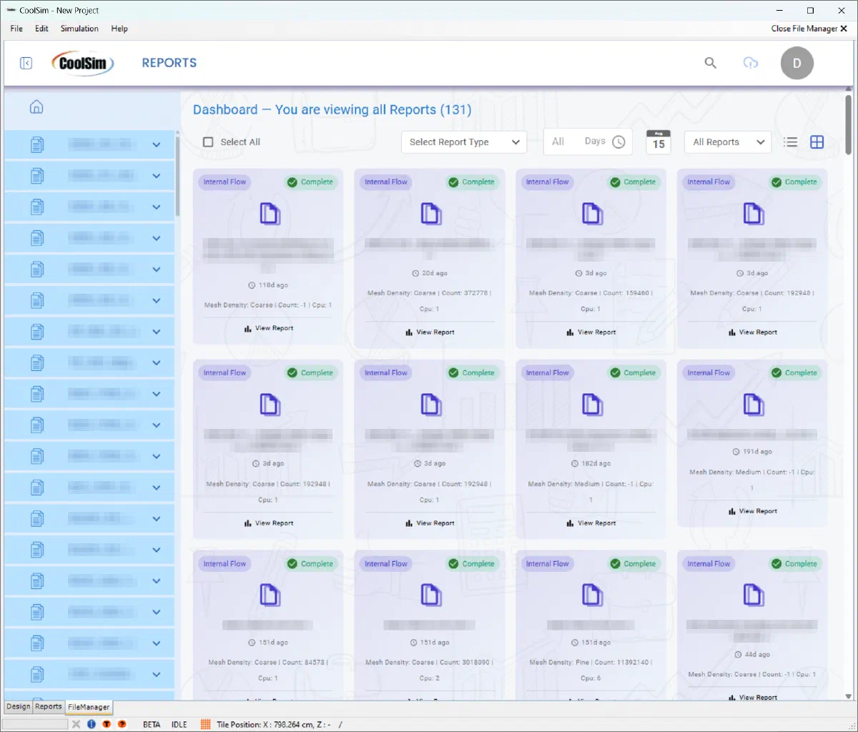Viewport: 858px width, 732px height.
Task: Switch to list view icon
Action: pyautogui.click(x=791, y=142)
